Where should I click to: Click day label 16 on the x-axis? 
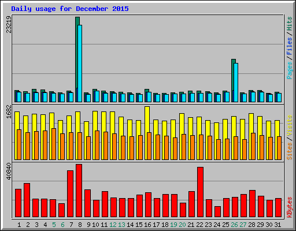coord(147,225)
